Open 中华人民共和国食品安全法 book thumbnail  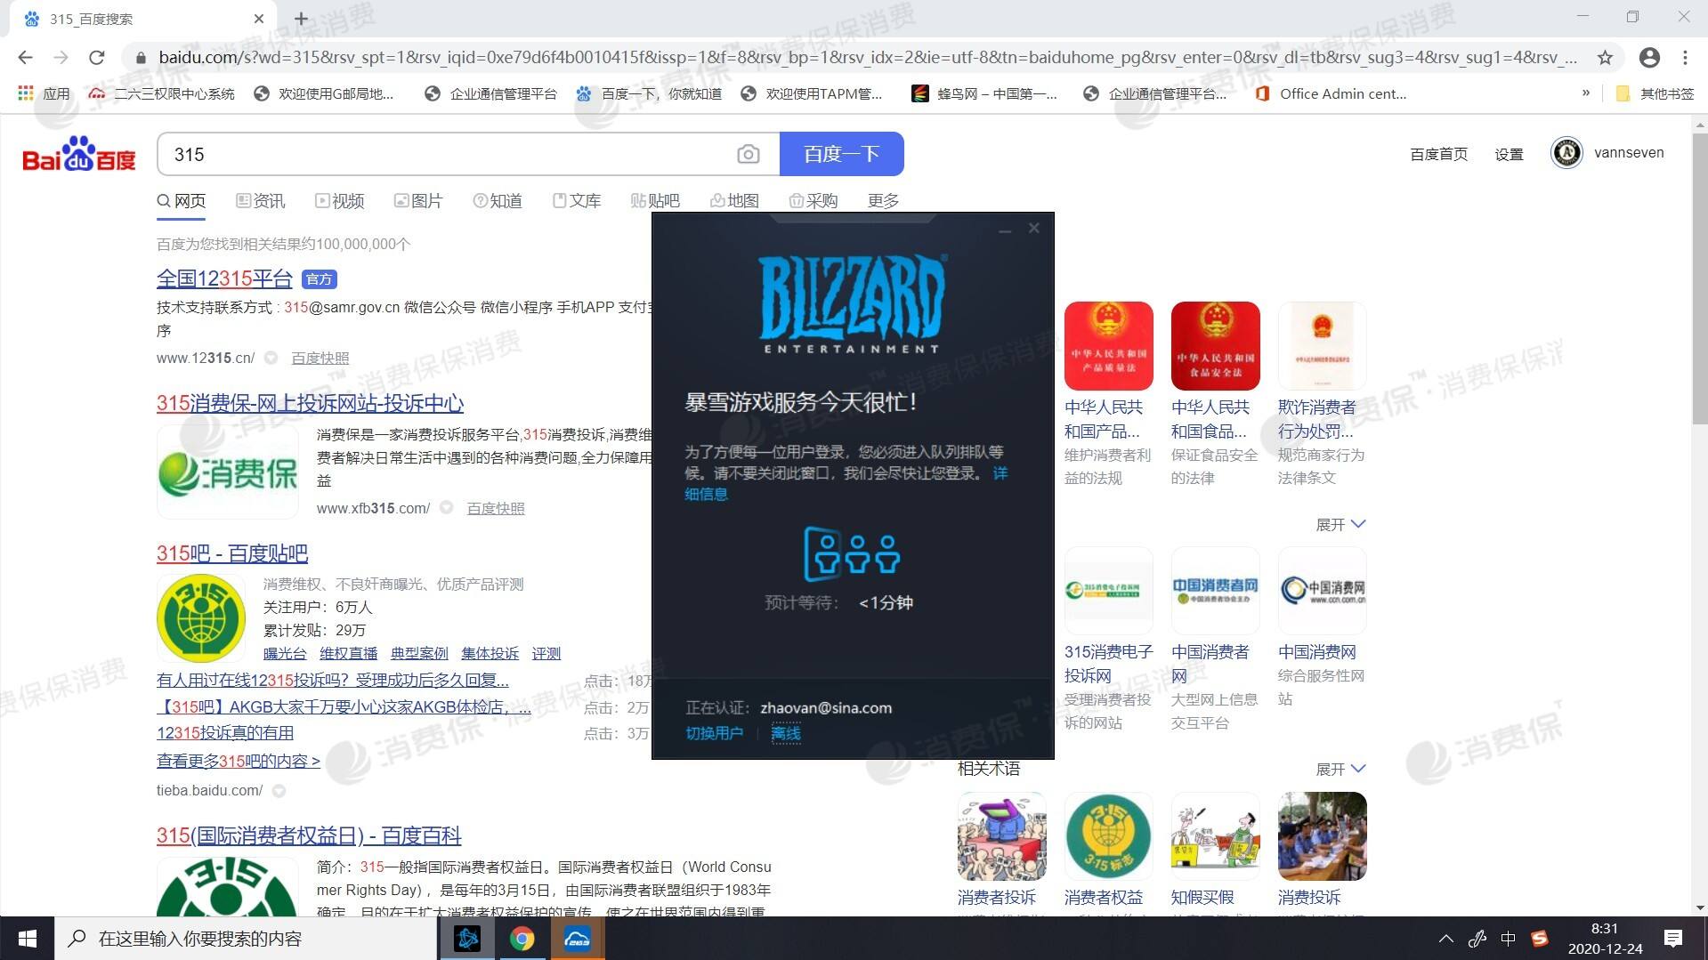[1215, 346]
